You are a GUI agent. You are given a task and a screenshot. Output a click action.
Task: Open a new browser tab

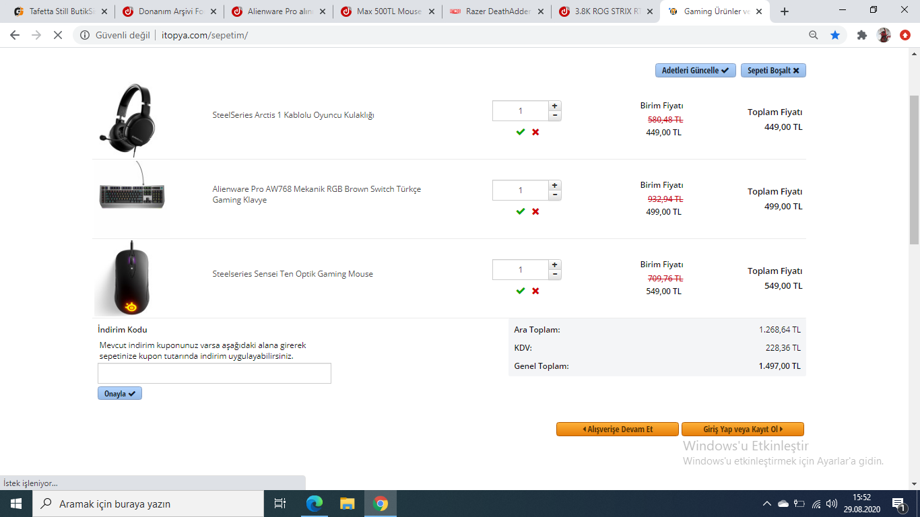click(785, 11)
